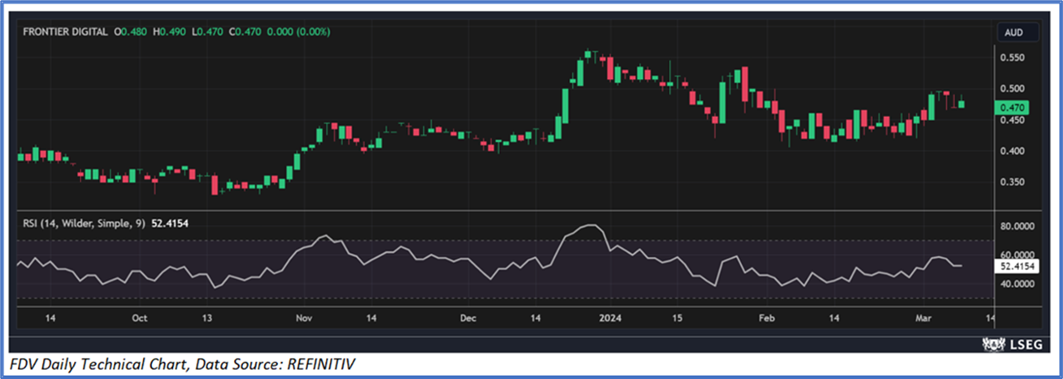This screenshot has height=379, width=1063.
Task: Click the 2024 date label
Action: coord(609,318)
